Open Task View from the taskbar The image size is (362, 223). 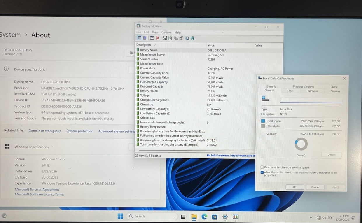click(x=183, y=217)
